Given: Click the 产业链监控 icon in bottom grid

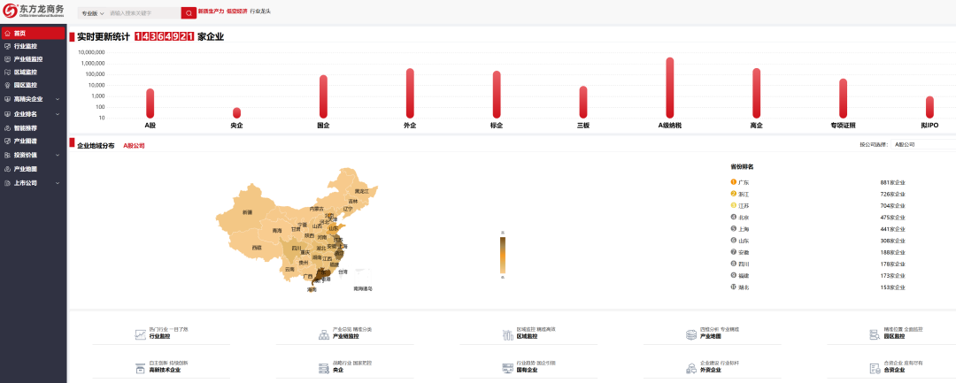Looking at the screenshot, I should (325, 334).
